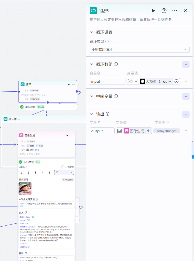Enable the 只看错误 checkbox
The height and width of the screenshot is (261, 194).
[63, 167]
